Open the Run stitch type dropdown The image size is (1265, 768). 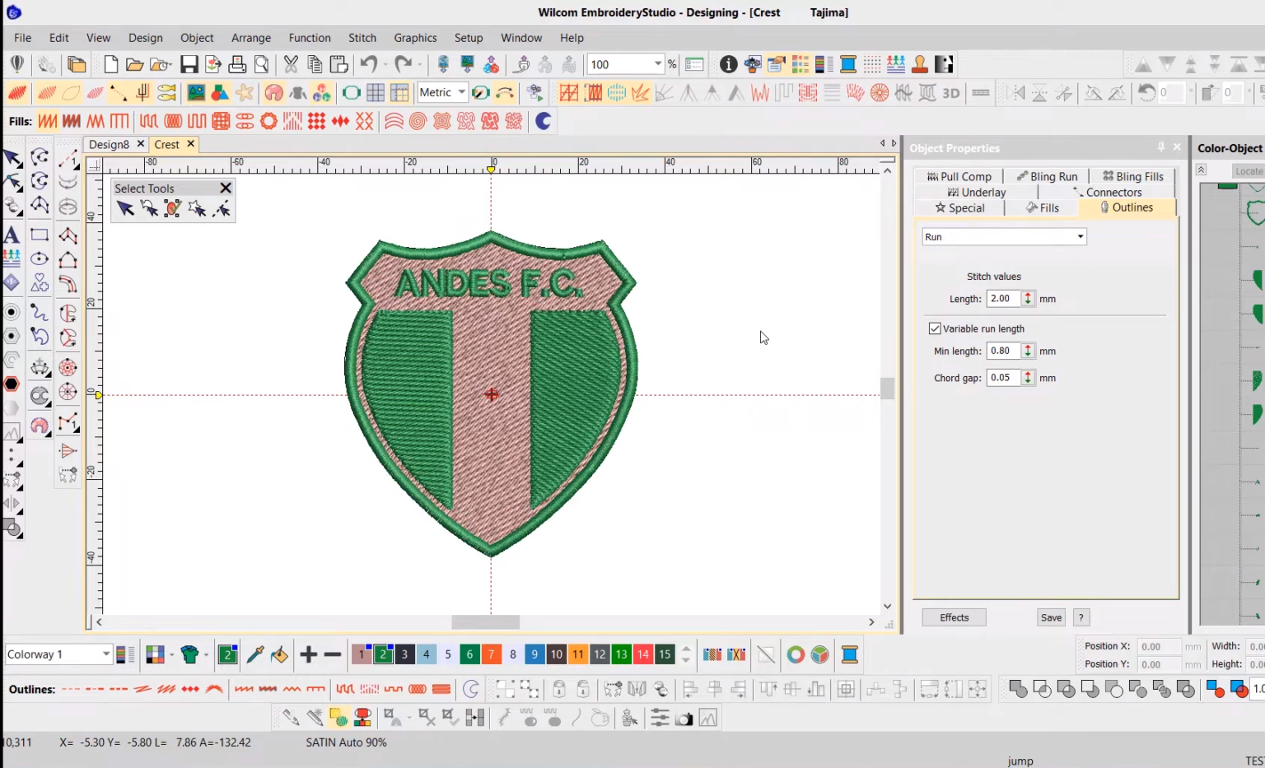coord(1079,236)
